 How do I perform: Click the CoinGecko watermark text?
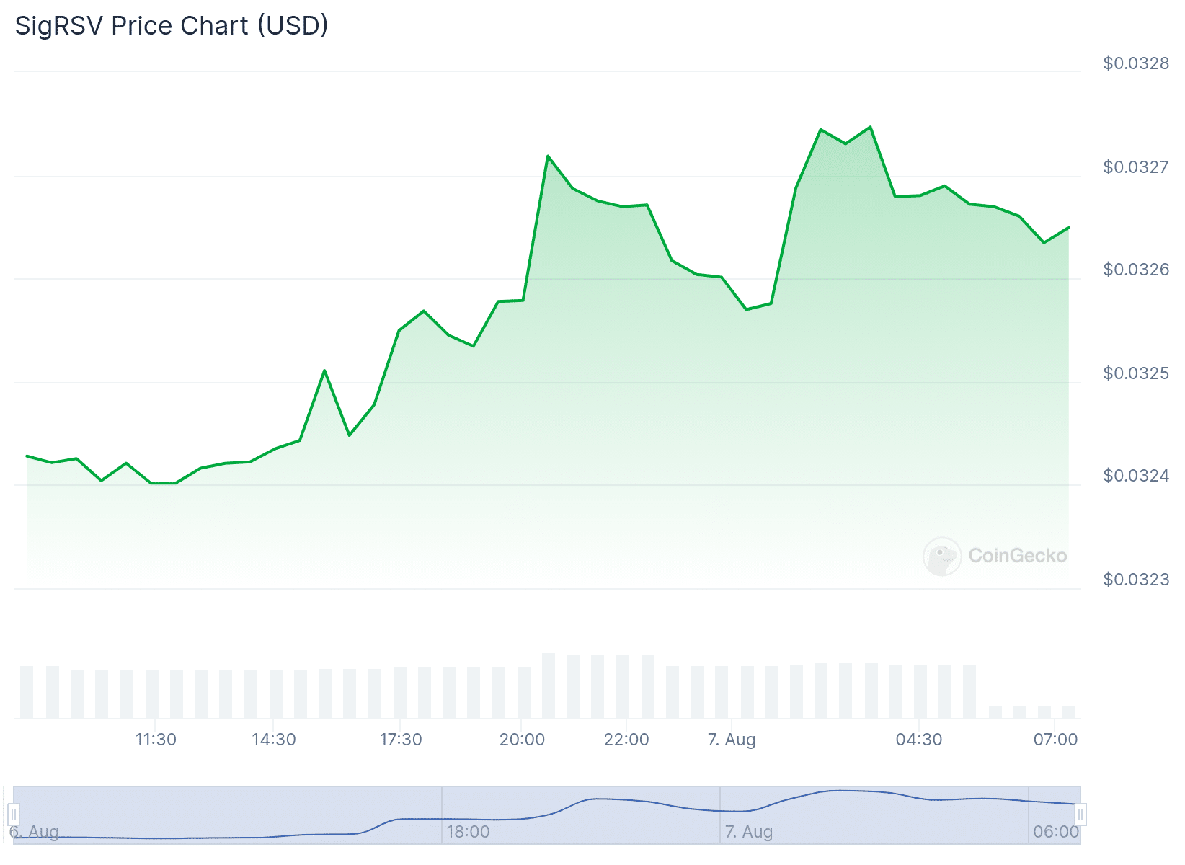pyautogui.click(x=1017, y=556)
